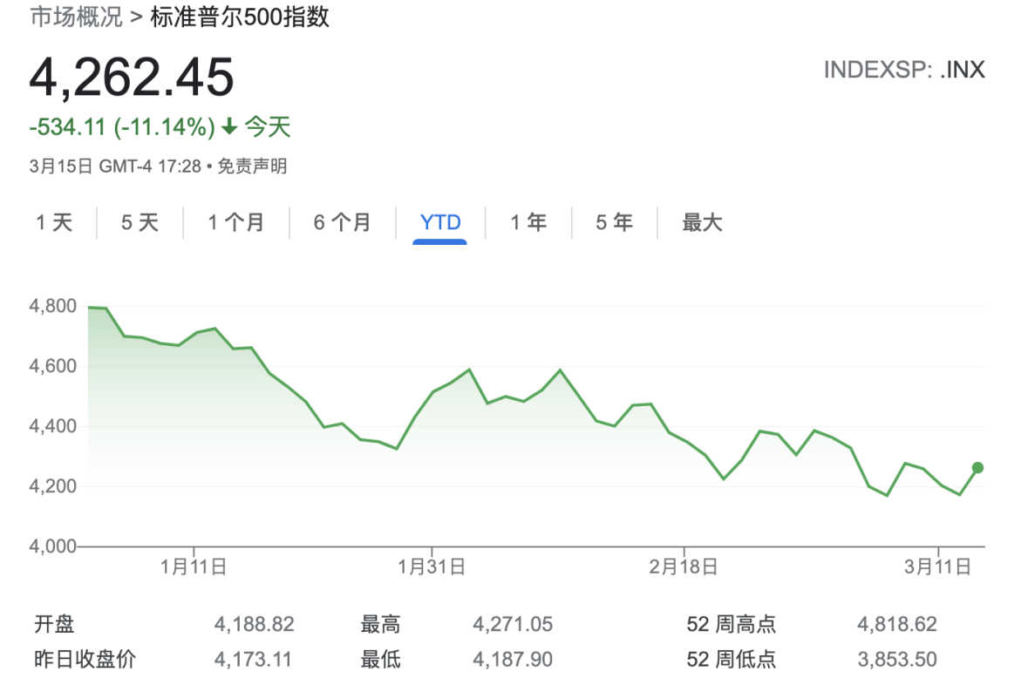Open the 6 个月 chart view
This screenshot has width=1035, height=692.
pyautogui.click(x=342, y=223)
